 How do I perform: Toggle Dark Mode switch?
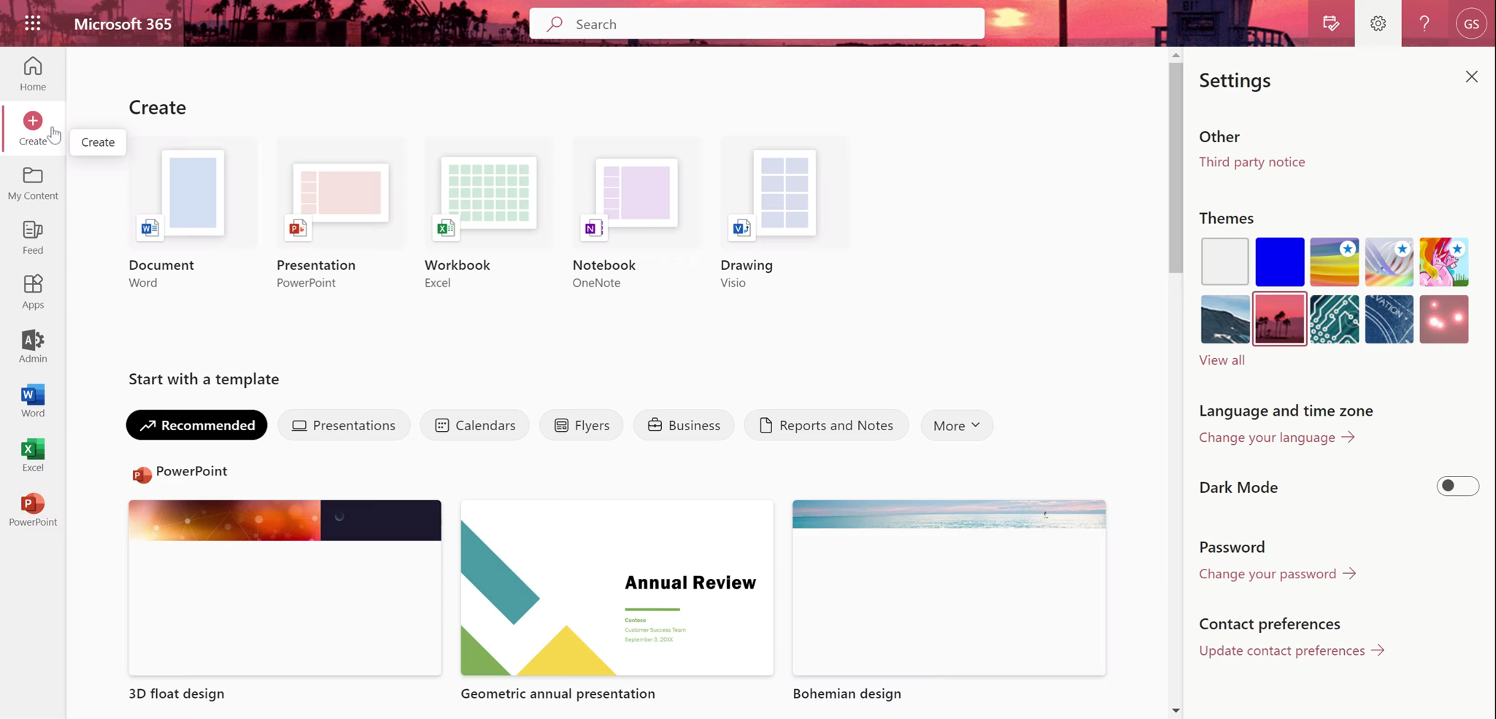pos(1457,486)
